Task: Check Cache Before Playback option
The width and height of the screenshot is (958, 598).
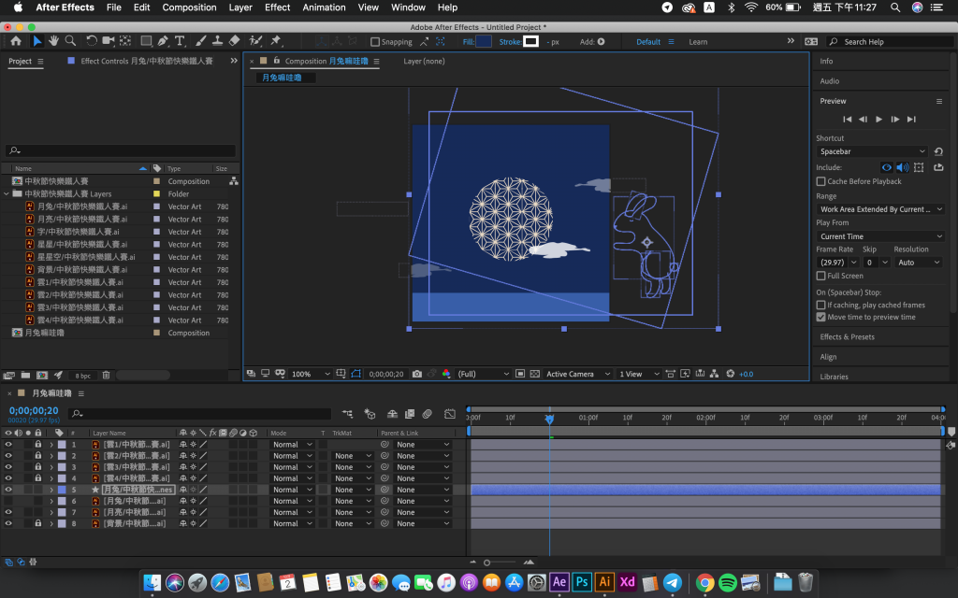Action: [821, 181]
